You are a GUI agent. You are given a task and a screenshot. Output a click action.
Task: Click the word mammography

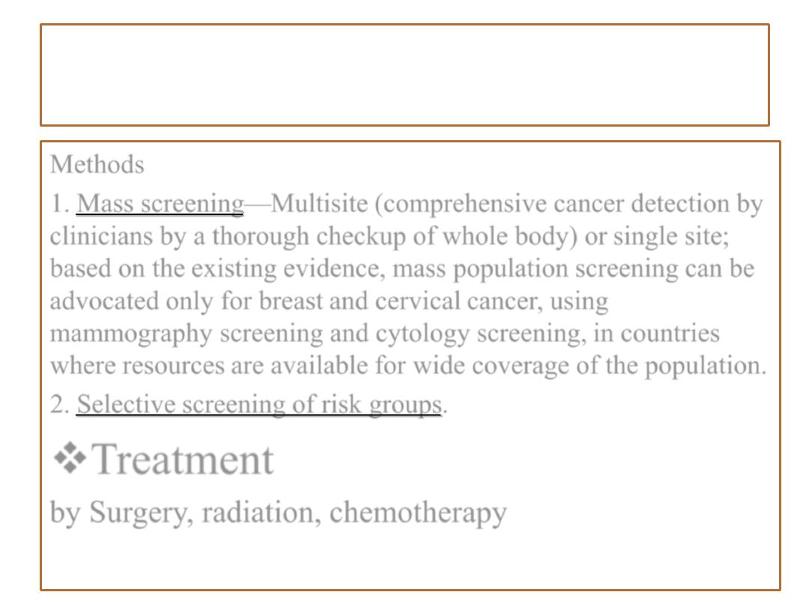pyautogui.click(x=131, y=334)
